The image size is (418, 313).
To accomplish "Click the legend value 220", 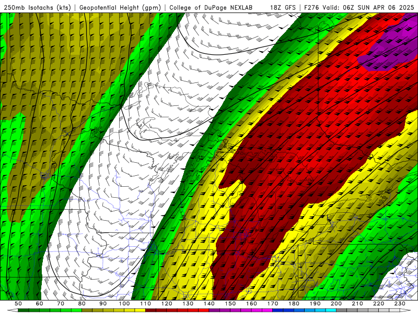I will [379, 304].
